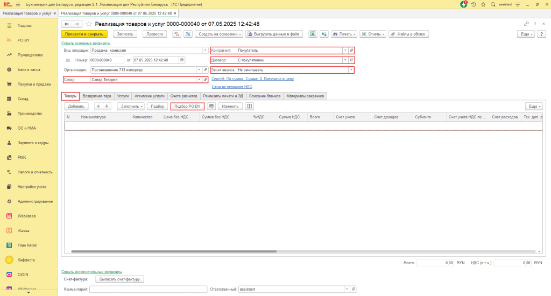The image size is (551, 296).
Task: Open the Банк и касса section
Action: [x=29, y=69]
